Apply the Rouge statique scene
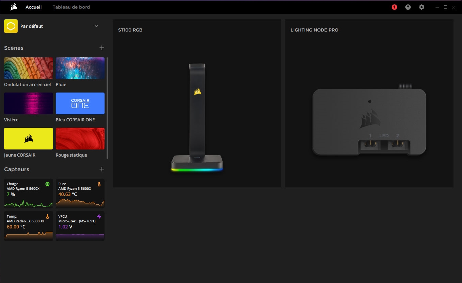The width and height of the screenshot is (462, 283). (80, 139)
